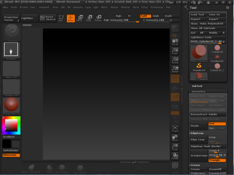Toggle Rgb painting mode
234x175 pixels.
coord(119,16)
